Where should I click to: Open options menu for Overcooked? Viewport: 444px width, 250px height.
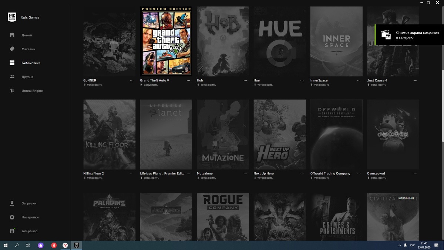click(x=416, y=173)
